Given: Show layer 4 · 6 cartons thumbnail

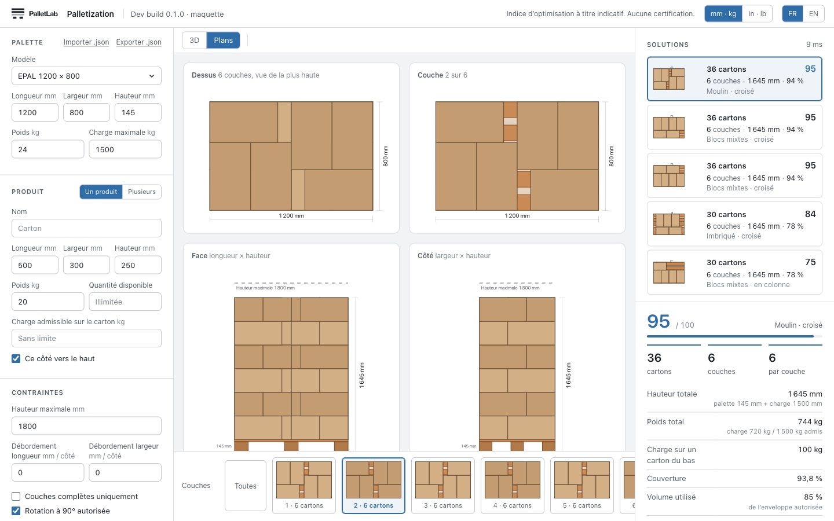Looking at the screenshot, I should pos(513,486).
